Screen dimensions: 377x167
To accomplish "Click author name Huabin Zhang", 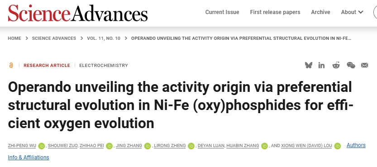I will tap(243, 146).
